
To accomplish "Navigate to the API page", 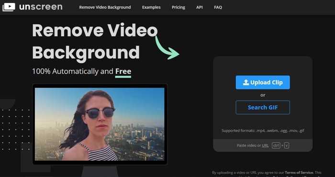I will [200, 7].
